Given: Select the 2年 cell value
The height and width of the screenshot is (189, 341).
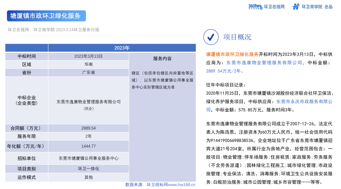Looking at the screenshot, I should 88,136.
